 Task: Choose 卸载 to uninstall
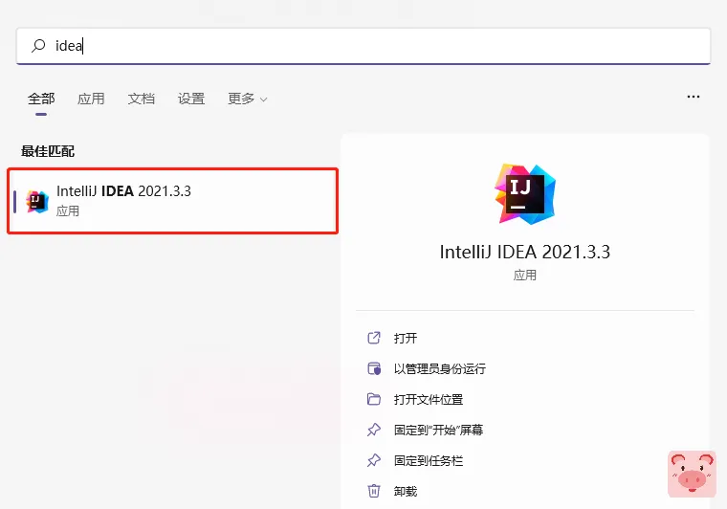pyautogui.click(x=406, y=491)
